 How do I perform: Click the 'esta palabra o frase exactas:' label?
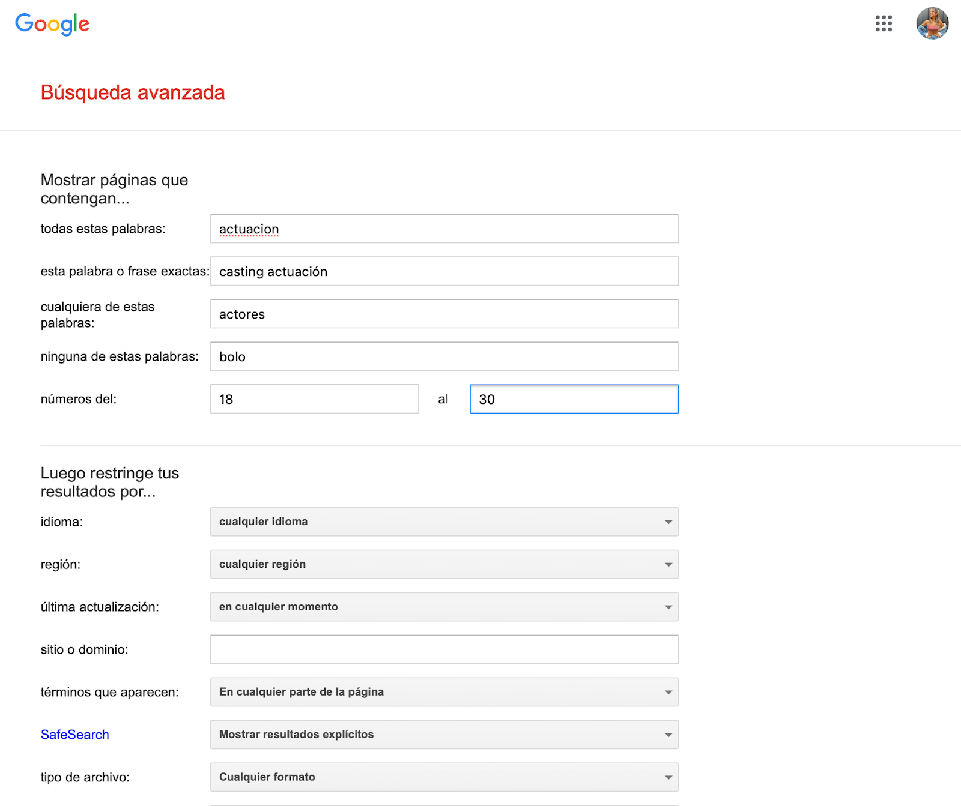125,271
